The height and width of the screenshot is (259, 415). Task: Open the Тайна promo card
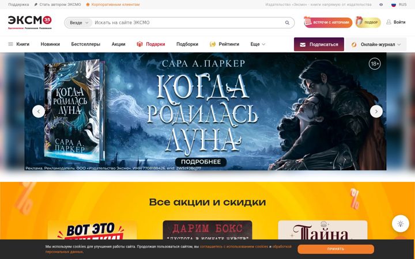[323, 230]
